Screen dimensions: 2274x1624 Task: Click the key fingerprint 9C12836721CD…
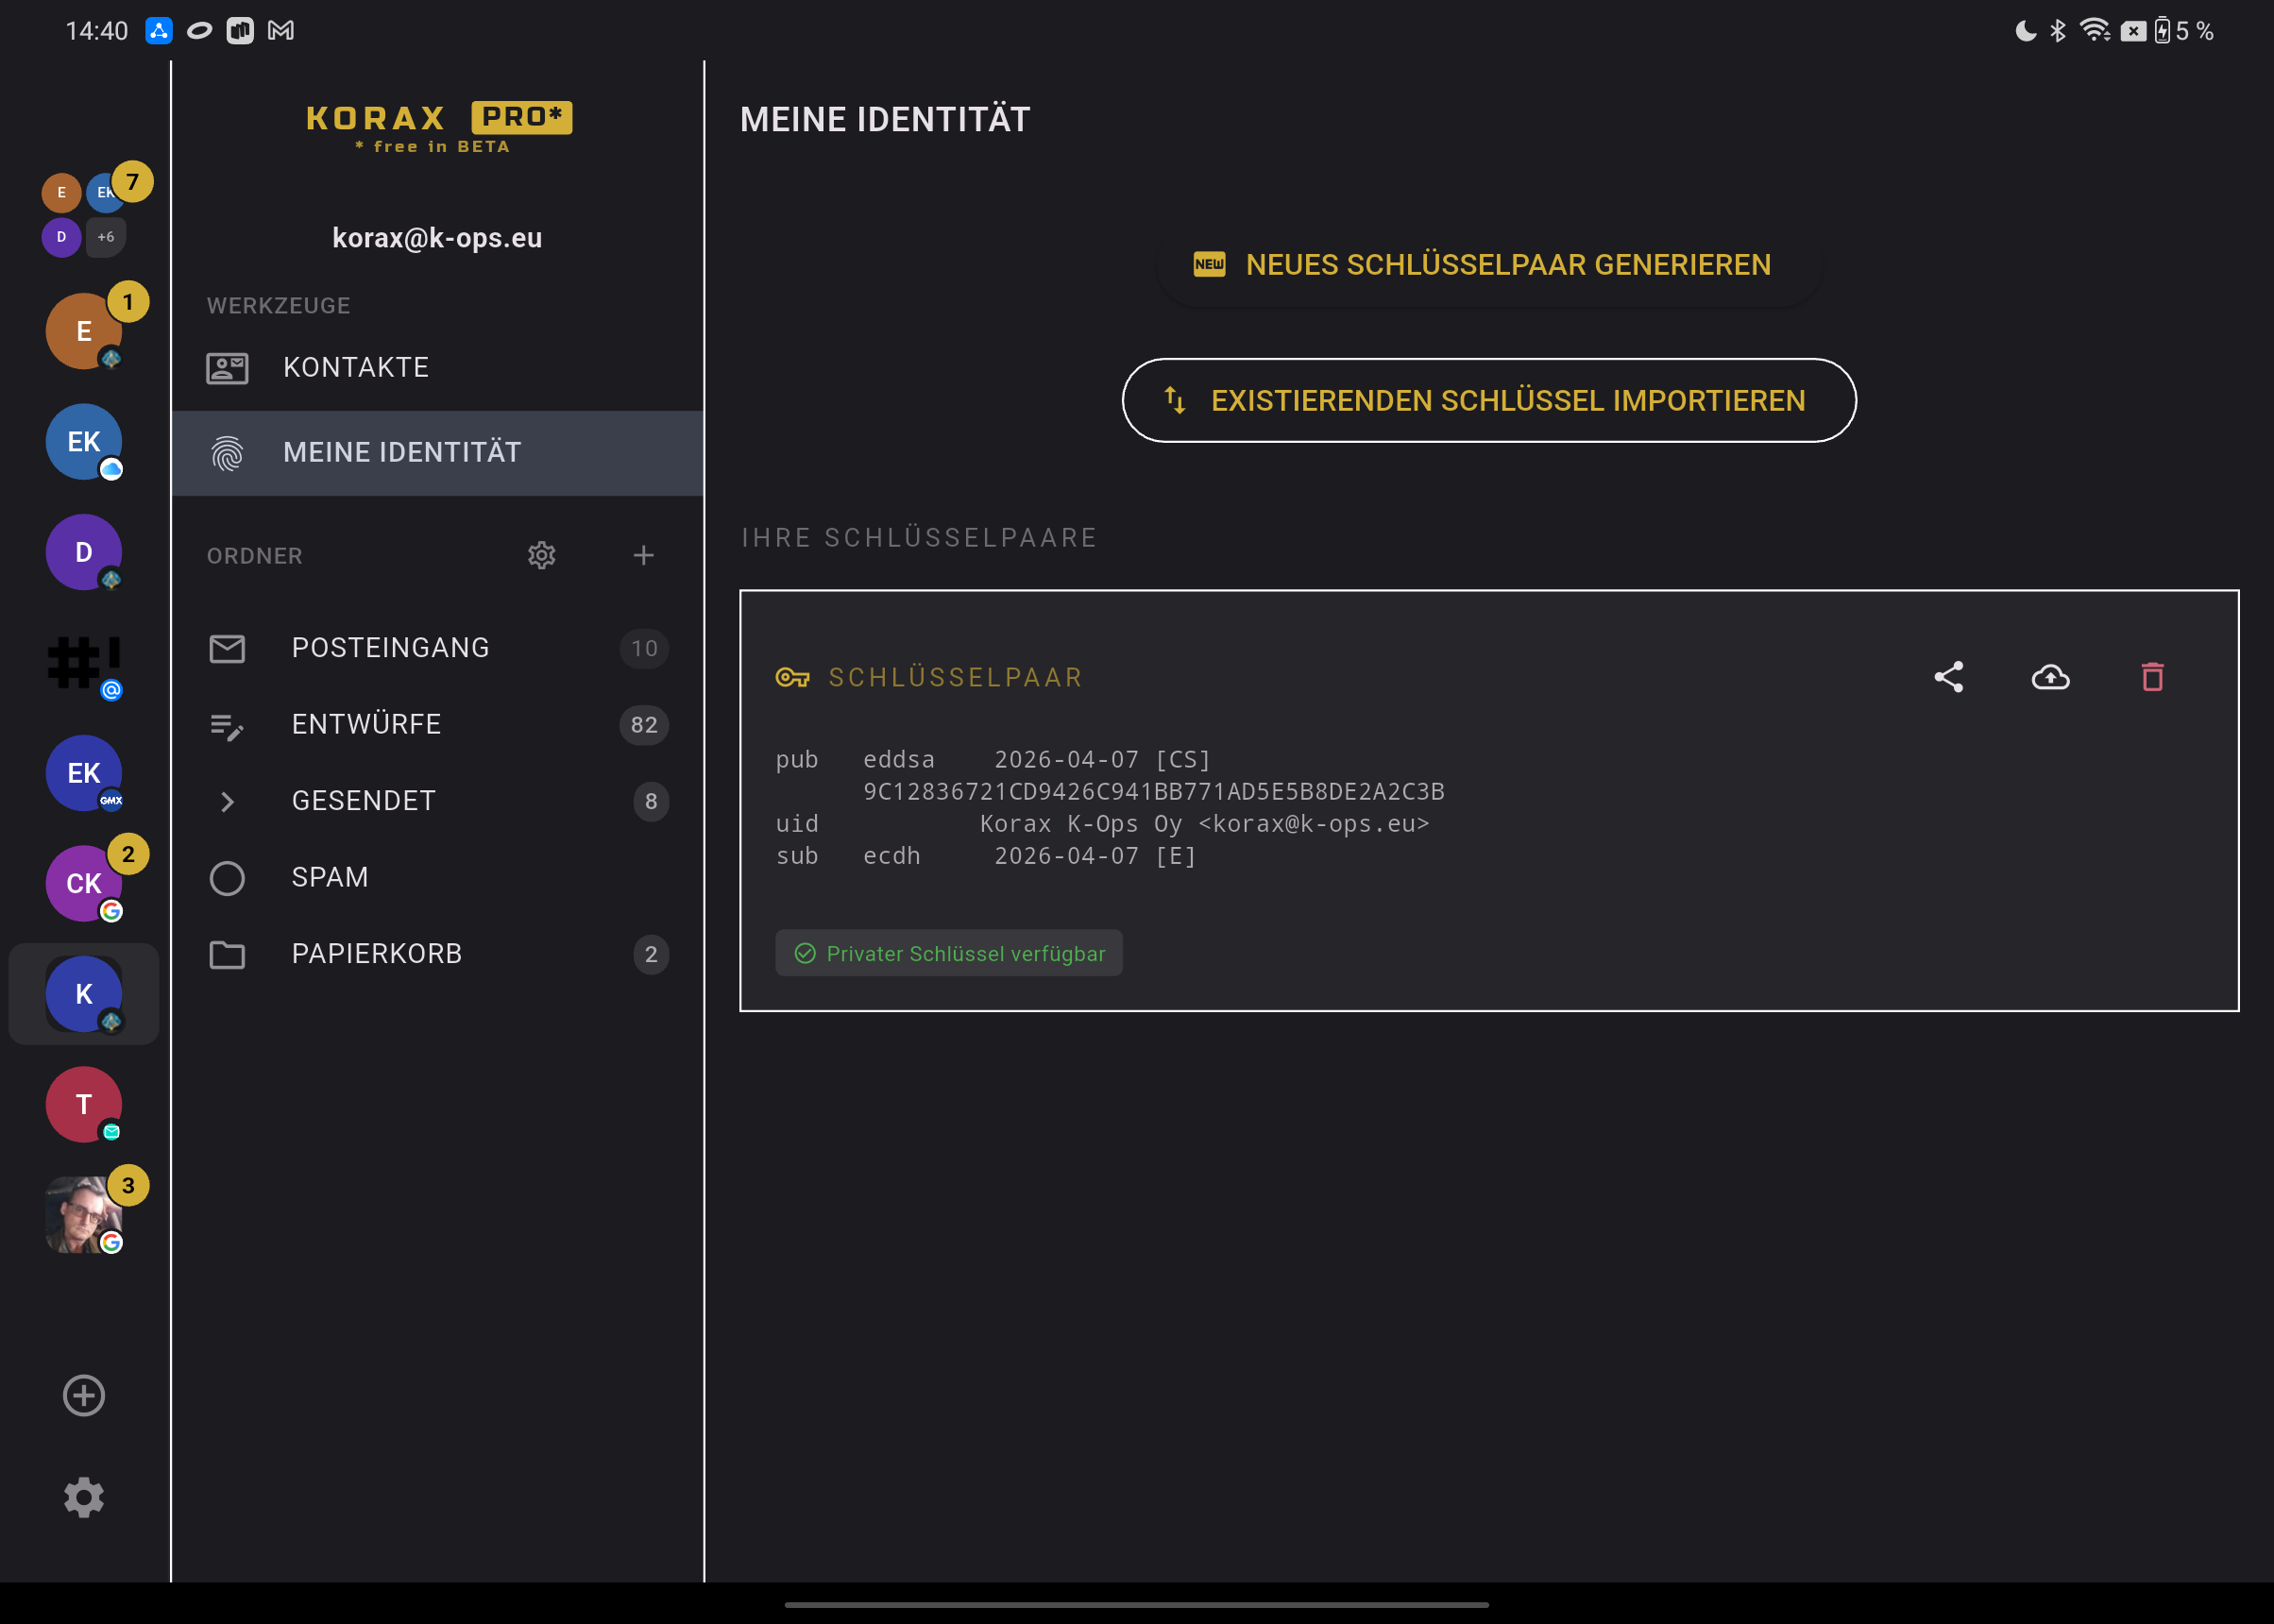pyautogui.click(x=1154, y=792)
